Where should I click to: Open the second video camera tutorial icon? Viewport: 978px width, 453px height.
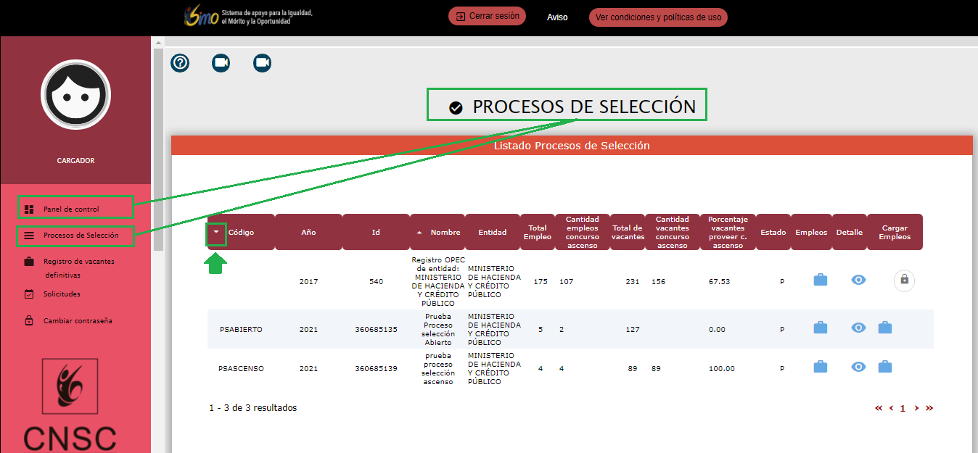click(262, 63)
